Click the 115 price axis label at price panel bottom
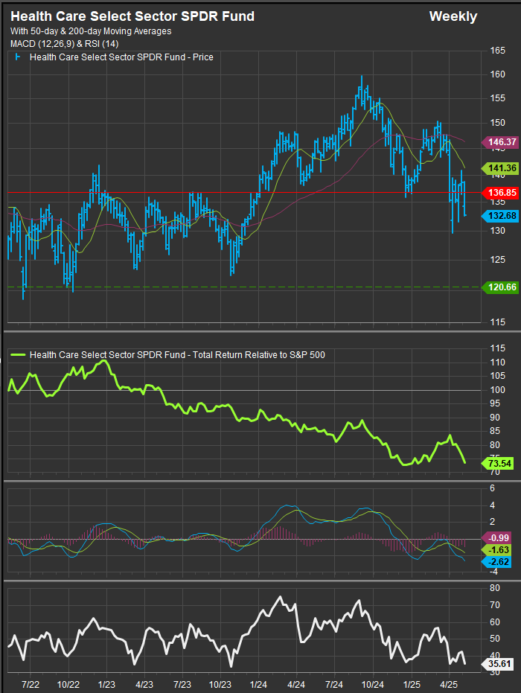Viewport: 521px width, 693px height. pos(498,322)
